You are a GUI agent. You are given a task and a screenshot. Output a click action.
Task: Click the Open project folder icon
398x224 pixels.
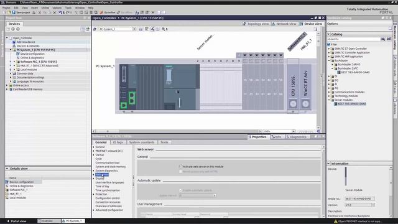(9, 12)
